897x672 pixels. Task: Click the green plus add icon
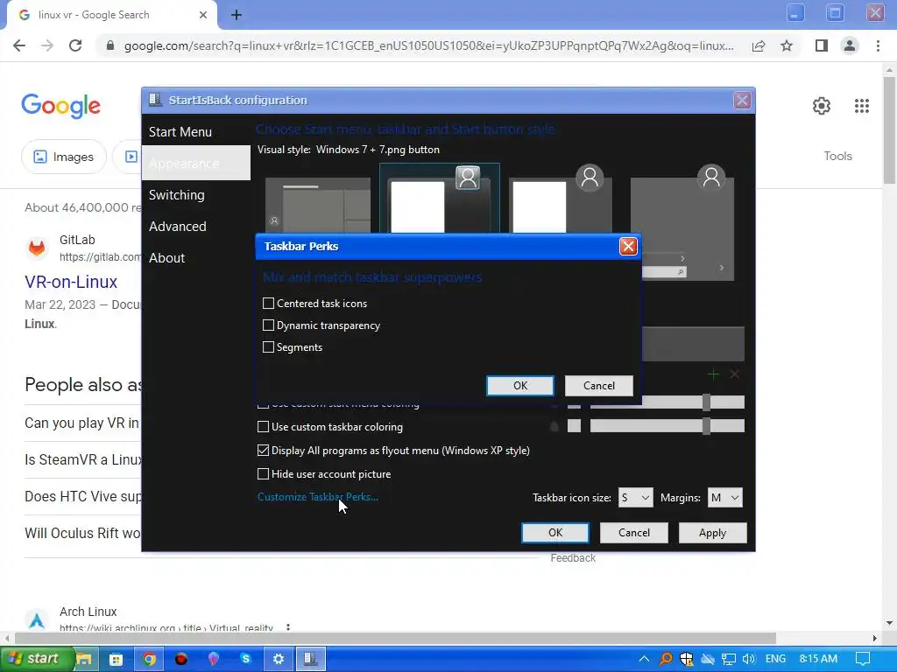(713, 374)
